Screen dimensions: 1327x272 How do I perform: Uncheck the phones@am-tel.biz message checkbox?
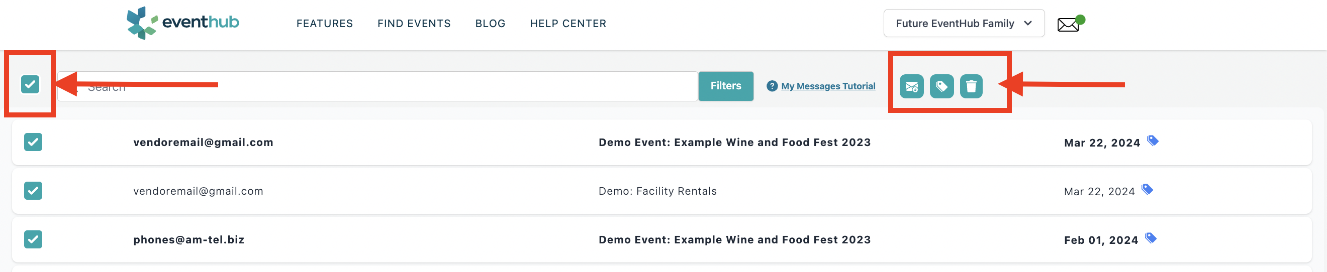[33, 239]
